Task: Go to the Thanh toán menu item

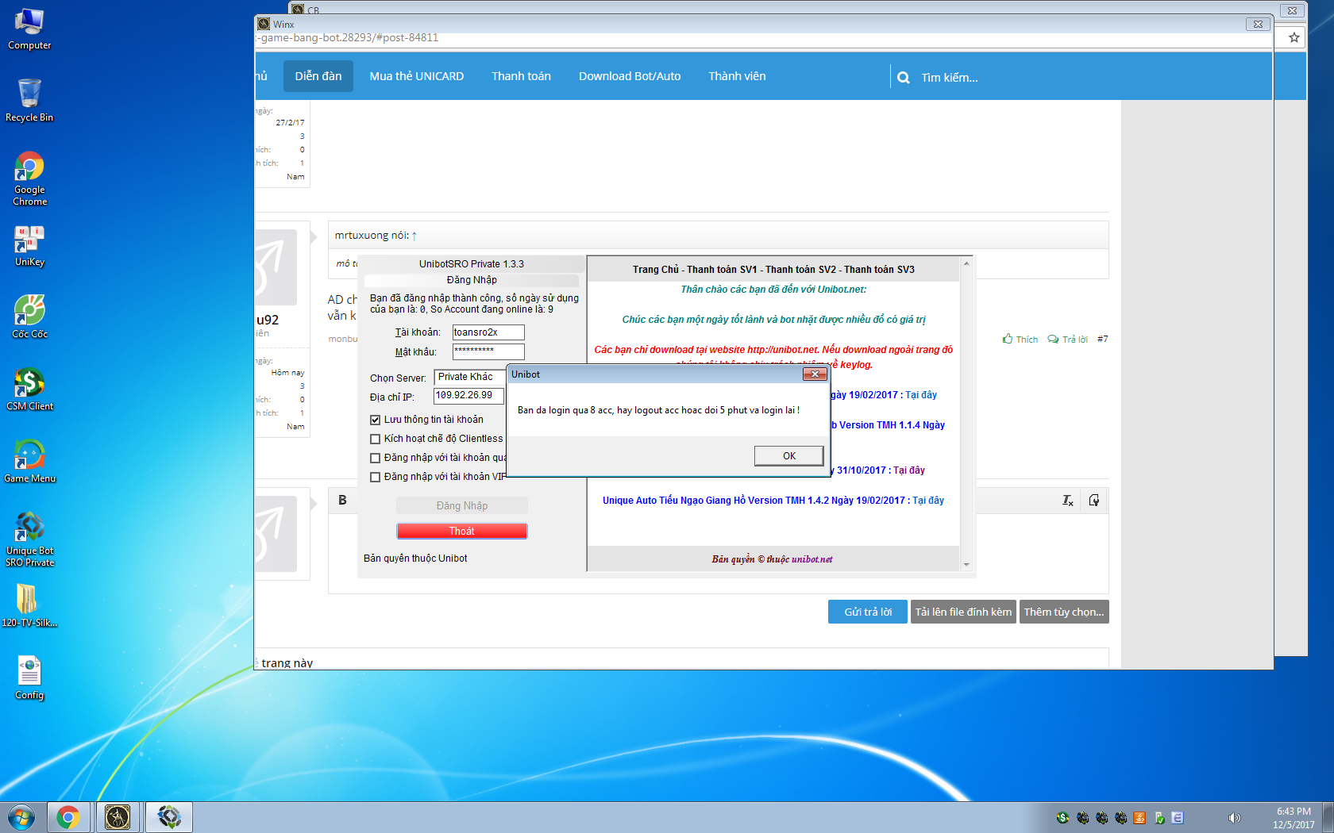Action: click(521, 76)
